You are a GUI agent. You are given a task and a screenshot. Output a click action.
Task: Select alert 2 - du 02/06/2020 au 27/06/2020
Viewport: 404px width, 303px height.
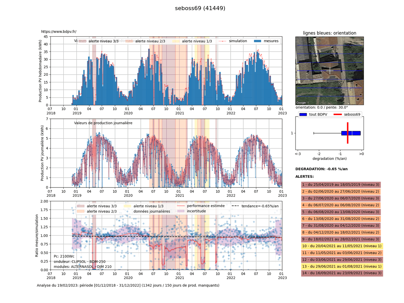click(341, 191)
